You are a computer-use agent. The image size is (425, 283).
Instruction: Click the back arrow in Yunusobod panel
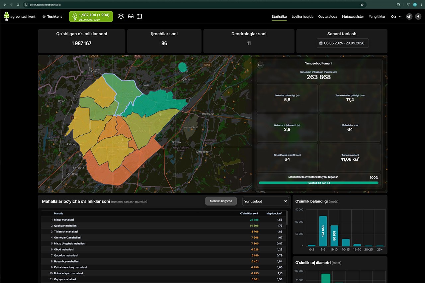(260, 65)
